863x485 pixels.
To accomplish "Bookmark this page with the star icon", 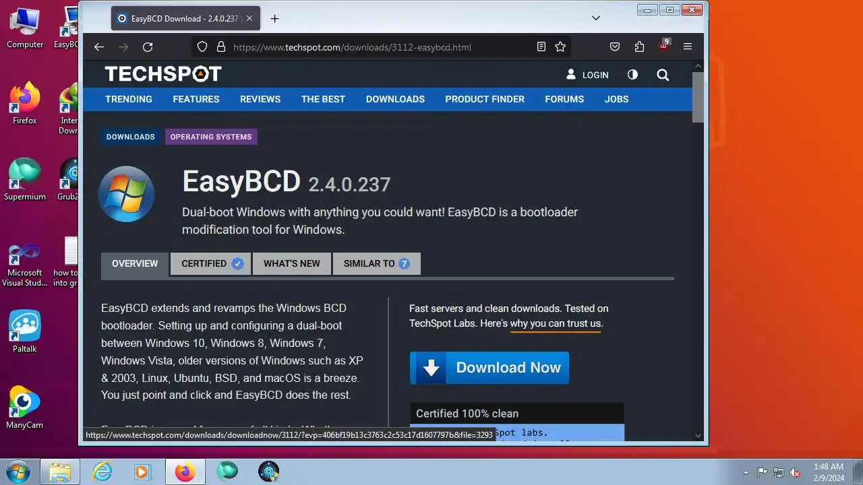I will tap(560, 47).
